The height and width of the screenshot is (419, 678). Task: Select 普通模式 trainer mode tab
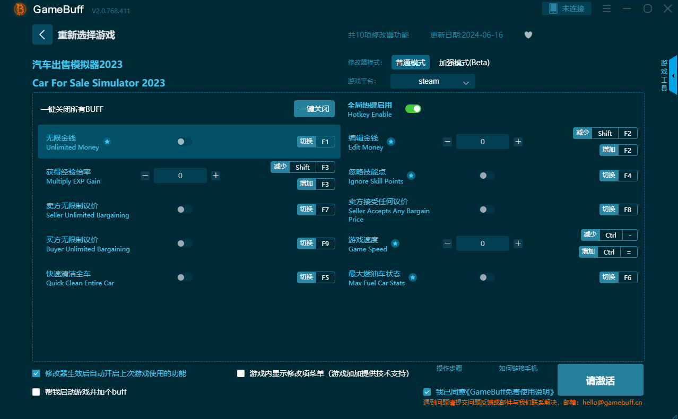click(x=411, y=63)
